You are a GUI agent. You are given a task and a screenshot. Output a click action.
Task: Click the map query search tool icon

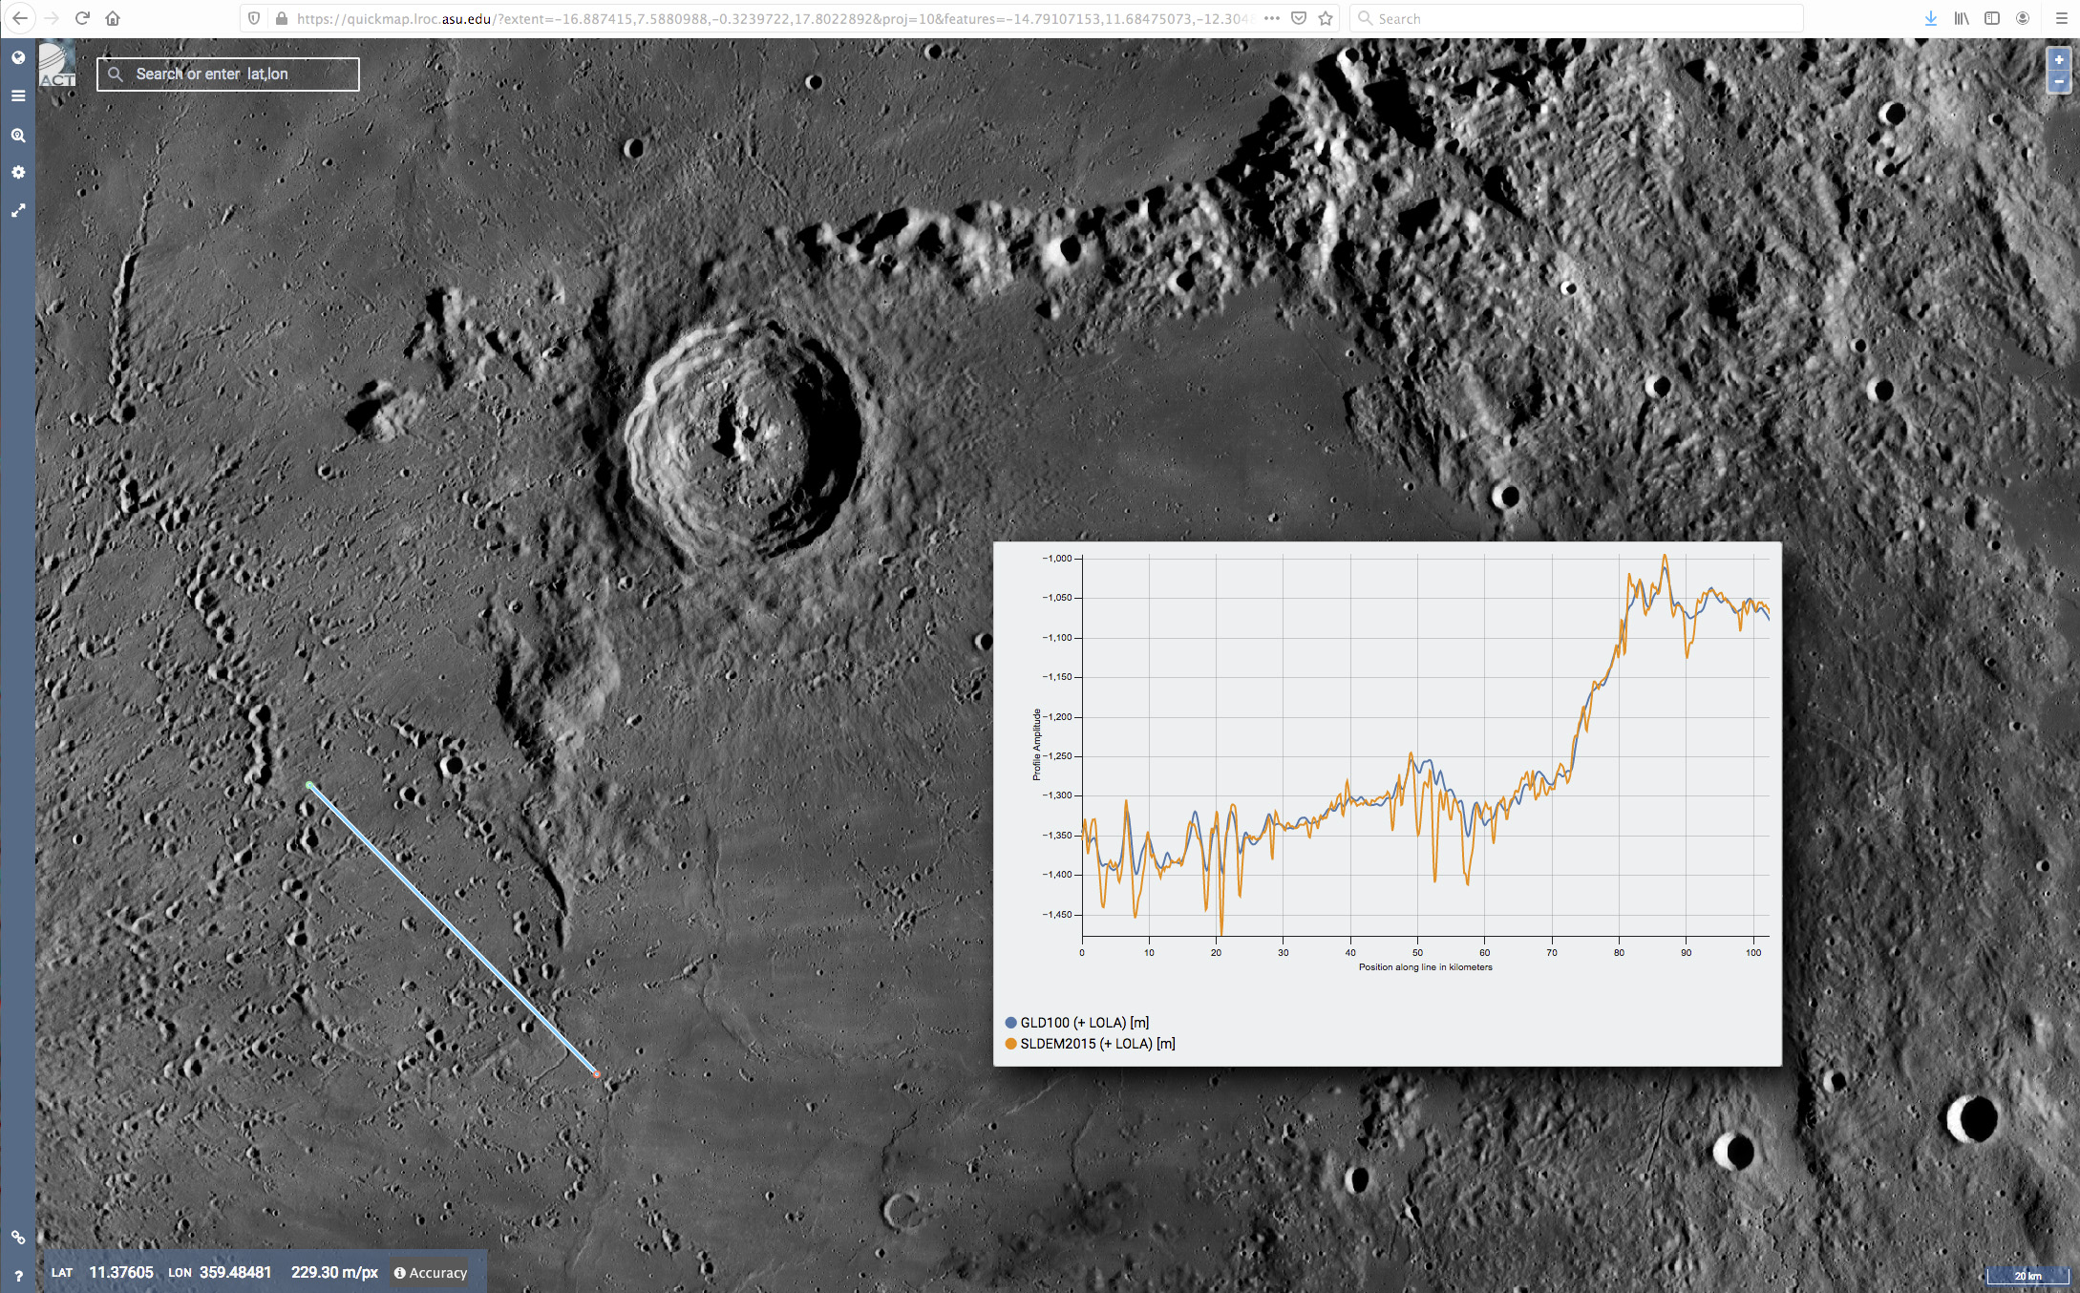(18, 136)
